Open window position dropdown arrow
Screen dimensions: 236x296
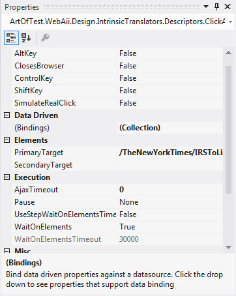206,7
